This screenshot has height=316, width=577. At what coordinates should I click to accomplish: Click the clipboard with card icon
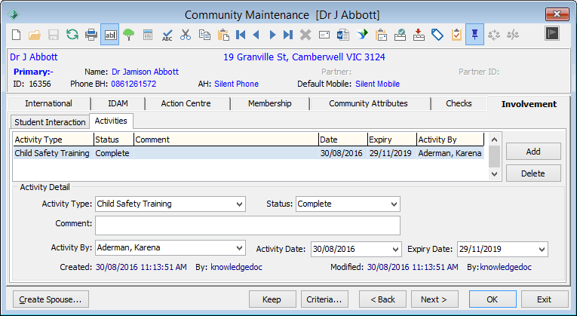point(381,35)
